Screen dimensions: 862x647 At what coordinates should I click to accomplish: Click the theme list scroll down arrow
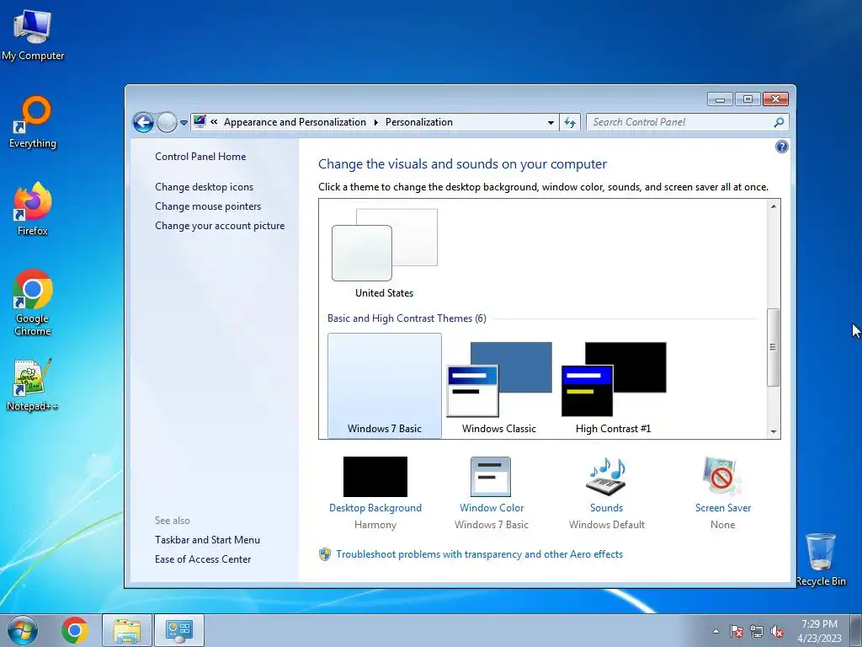[x=774, y=432]
